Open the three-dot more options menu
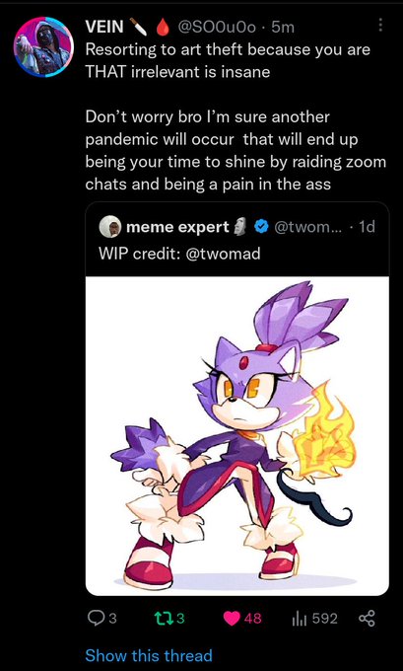Viewport: 403px width, 671px height. [380, 25]
